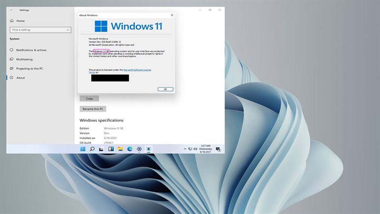Open taskbar Search magnifier
The width and height of the screenshot is (380, 214).
pyautogui.click(x=92, y=149)
